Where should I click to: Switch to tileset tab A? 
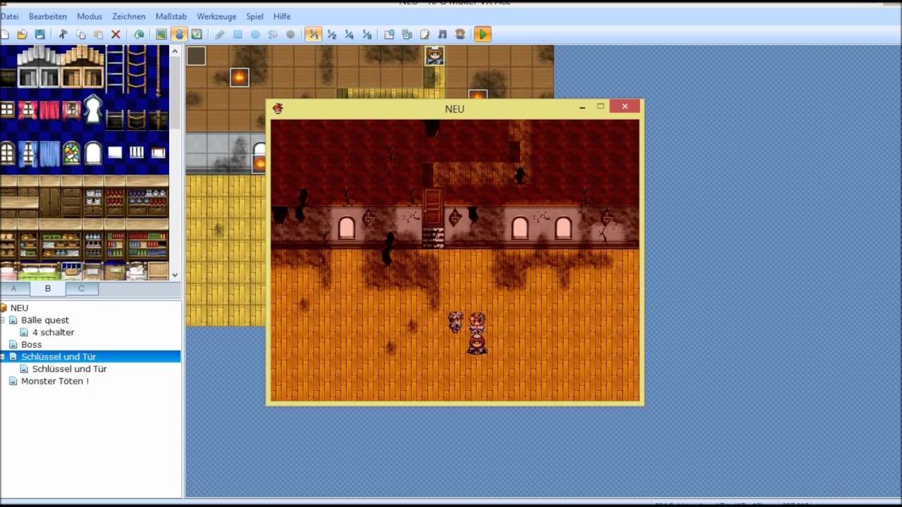tap(14, 289)
